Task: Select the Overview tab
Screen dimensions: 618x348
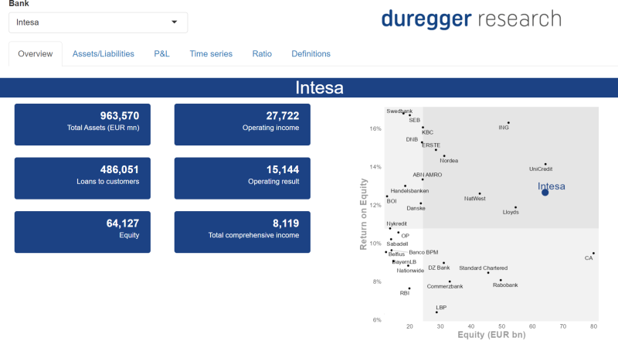Action: (x=36, y=54)
